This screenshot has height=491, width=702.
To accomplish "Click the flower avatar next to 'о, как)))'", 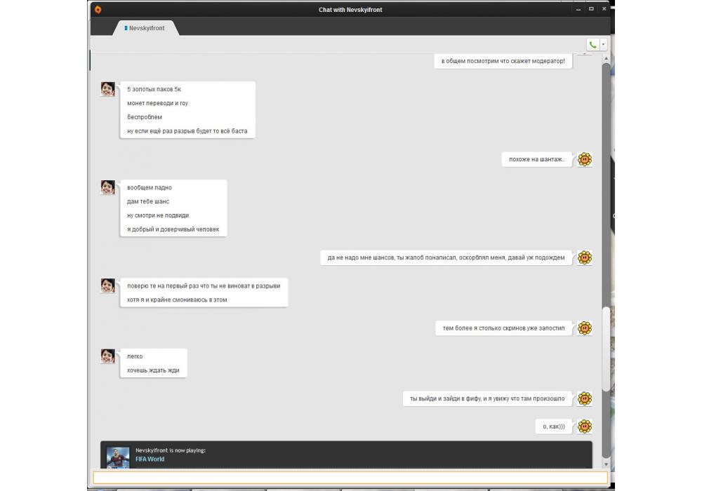I will pos(584,426).
